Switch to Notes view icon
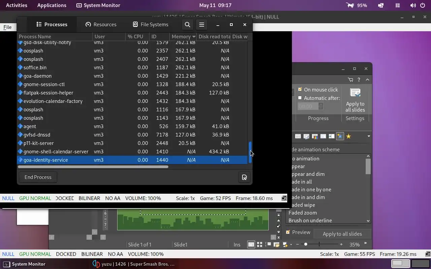 (x=276, y=244)
